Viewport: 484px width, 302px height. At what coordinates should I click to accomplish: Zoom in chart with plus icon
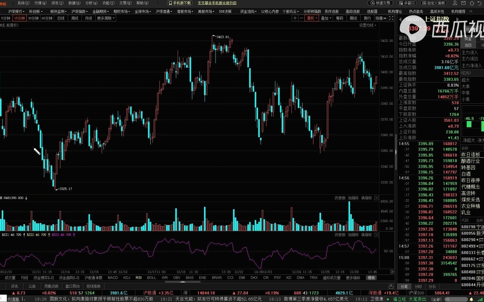[295, 18]
